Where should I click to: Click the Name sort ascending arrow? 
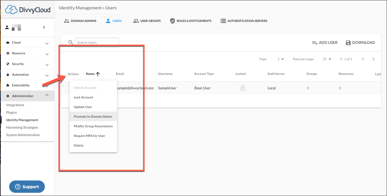click(x=98, y=74)
